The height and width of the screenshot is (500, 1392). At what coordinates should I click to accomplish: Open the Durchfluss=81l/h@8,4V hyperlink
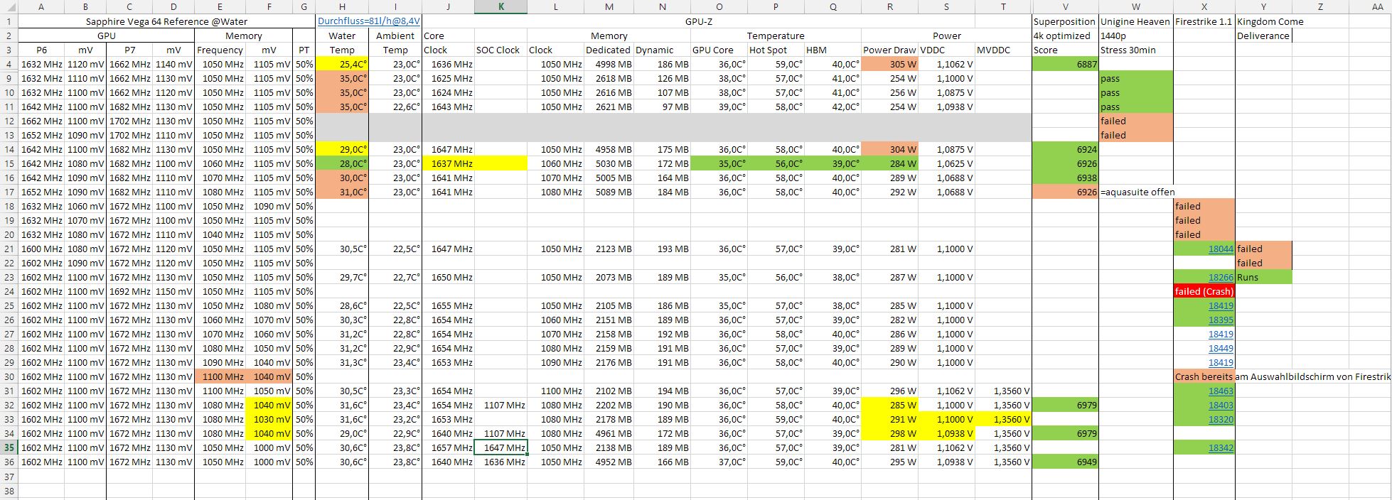coord(368,21)
